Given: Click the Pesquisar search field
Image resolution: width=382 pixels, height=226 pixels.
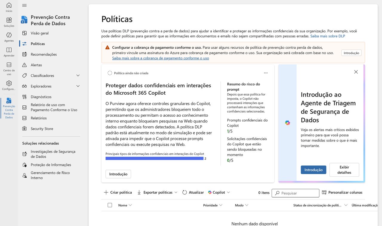Looking at the screenshot, I should pyautogui.click(x=296, y=193).
